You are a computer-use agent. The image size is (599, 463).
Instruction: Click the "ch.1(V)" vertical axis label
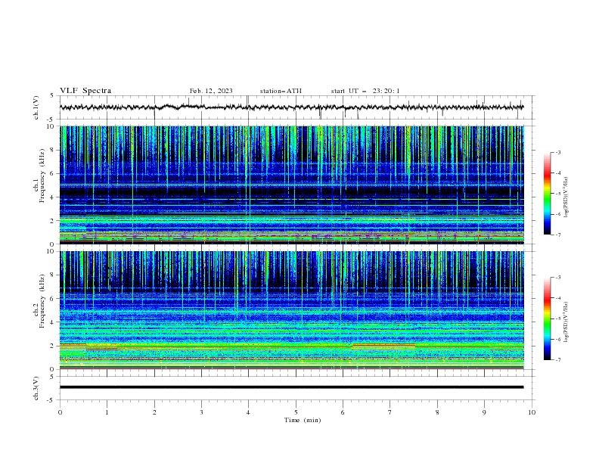pos(36,107)
